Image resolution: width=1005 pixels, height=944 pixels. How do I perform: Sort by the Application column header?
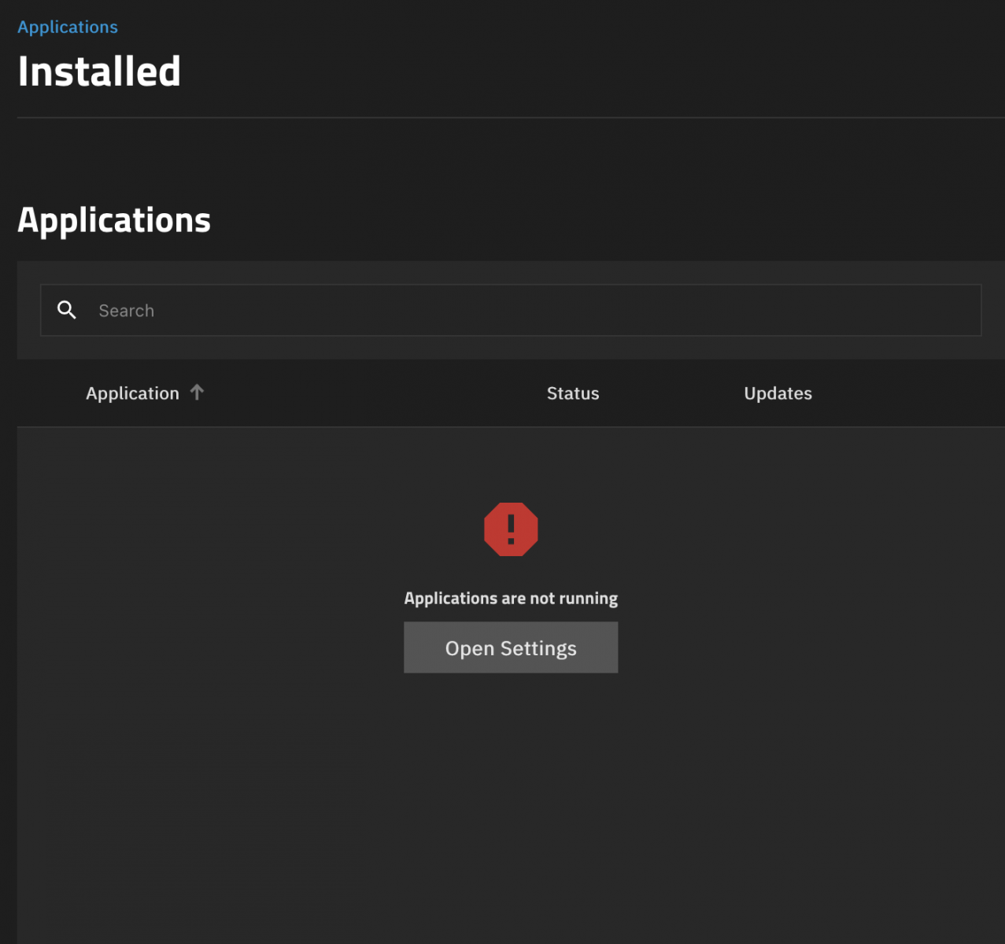click(132, 393)
